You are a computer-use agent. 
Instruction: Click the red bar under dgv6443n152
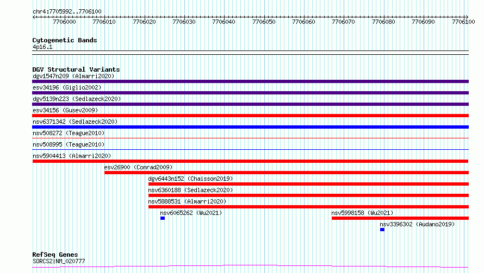(309, 184)
